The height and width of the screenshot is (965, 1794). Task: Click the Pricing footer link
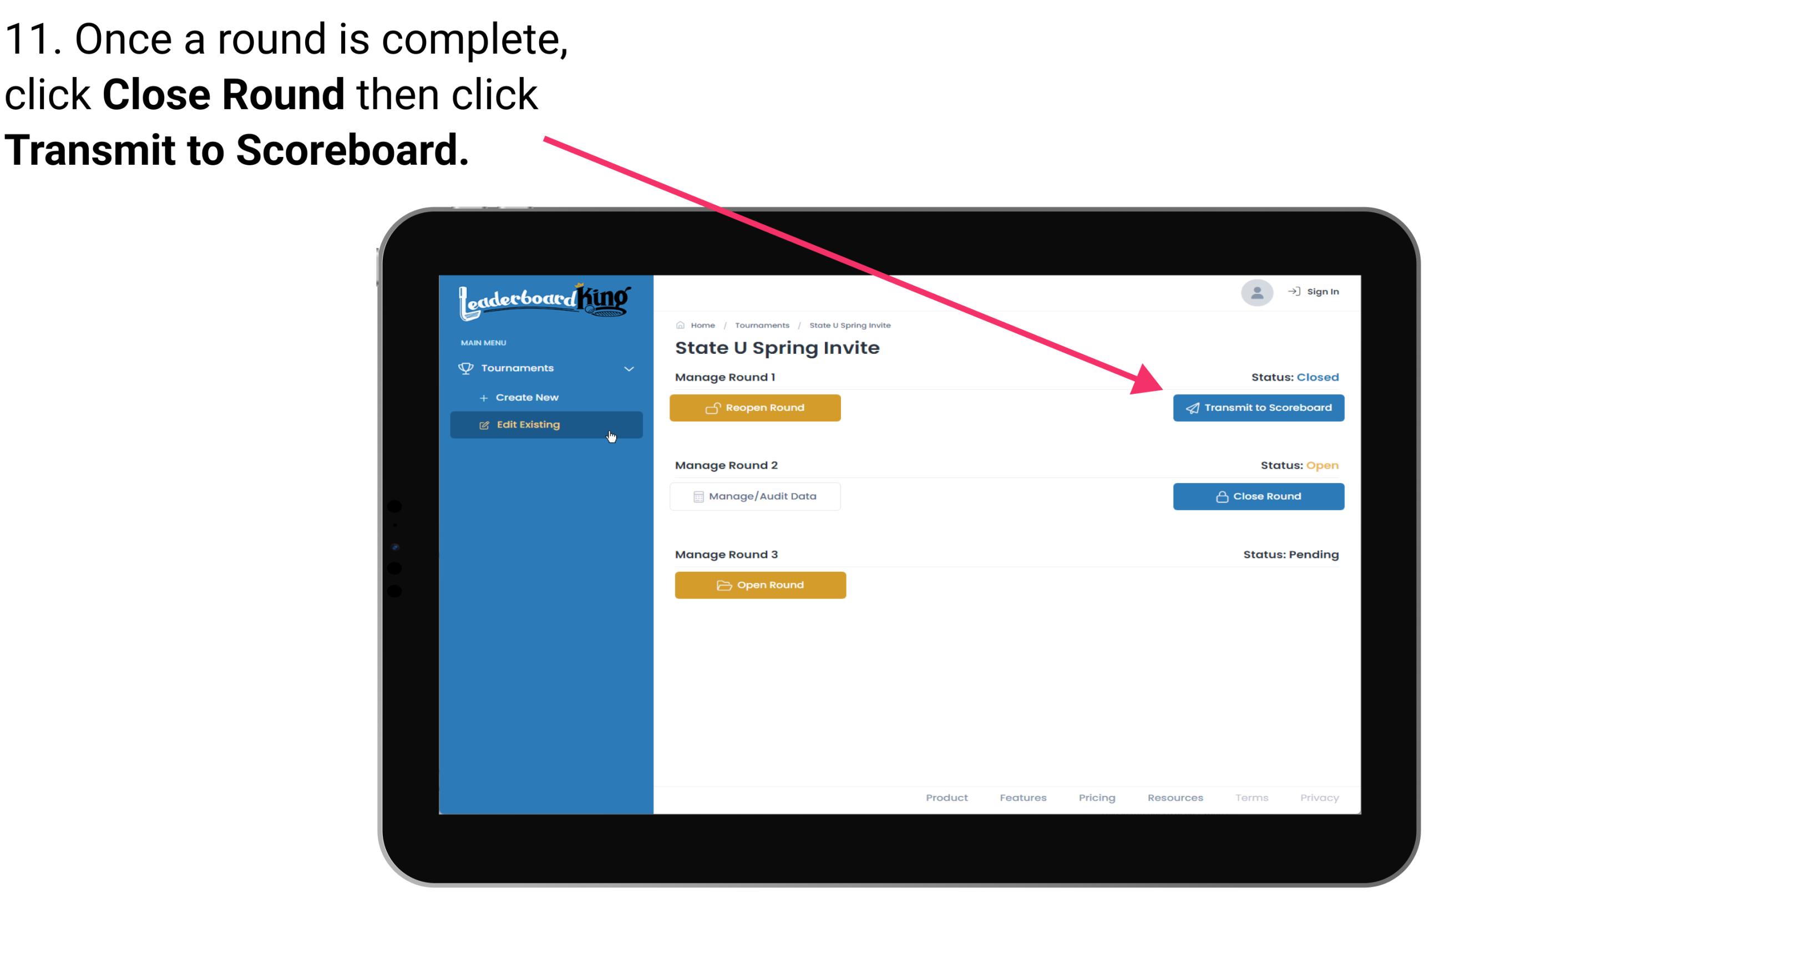[1097, 798]
